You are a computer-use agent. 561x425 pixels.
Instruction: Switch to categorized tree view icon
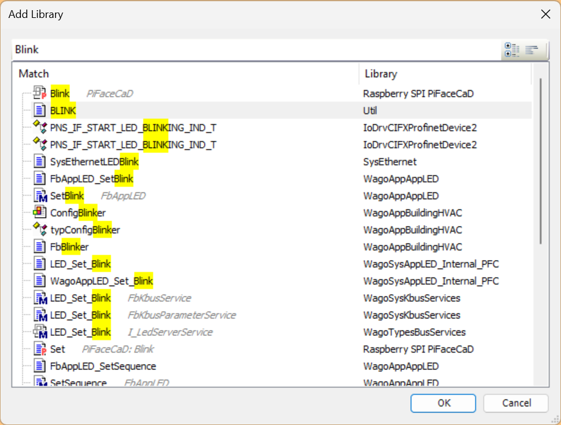511,50
